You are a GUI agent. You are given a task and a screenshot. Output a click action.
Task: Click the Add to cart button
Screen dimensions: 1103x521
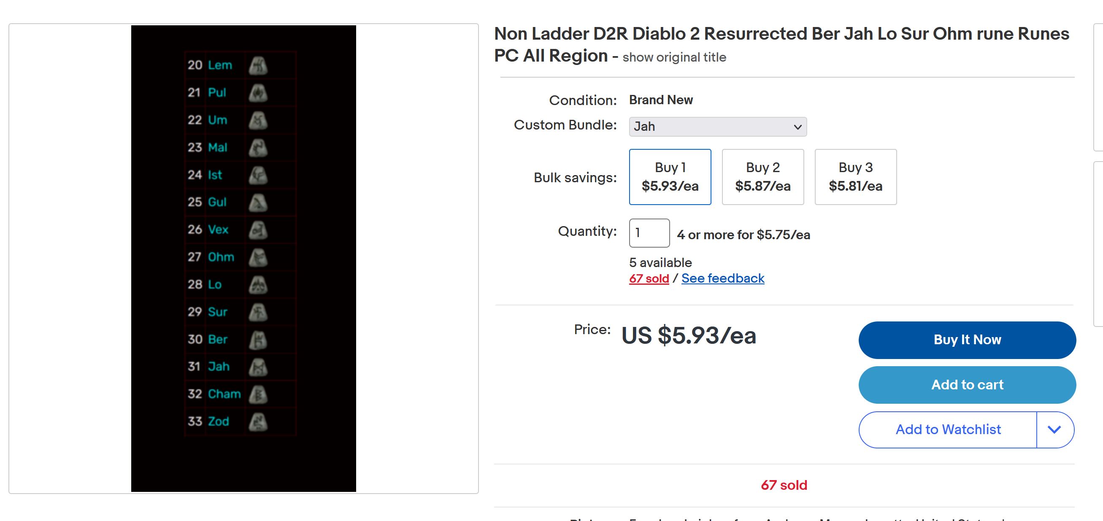(x=967, y=384)
